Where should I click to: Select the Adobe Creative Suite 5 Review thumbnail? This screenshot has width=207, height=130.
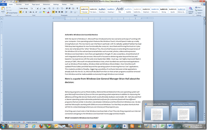[x=157, y=112]
